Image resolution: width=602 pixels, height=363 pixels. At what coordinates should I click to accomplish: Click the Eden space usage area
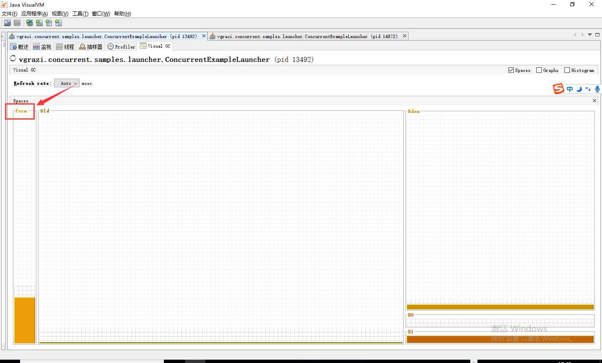tap(500, 212)
